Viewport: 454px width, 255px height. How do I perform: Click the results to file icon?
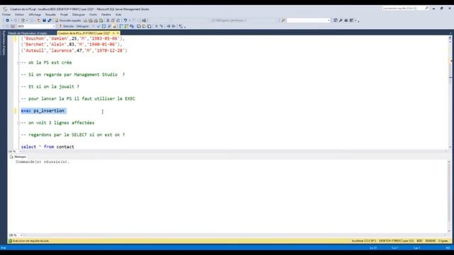tap(149, 26)
